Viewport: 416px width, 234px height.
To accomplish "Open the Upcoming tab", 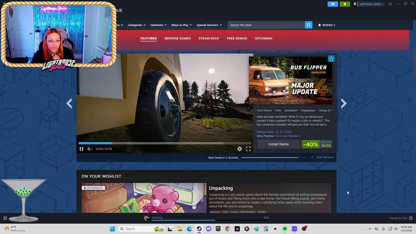I will pos(264,38).
